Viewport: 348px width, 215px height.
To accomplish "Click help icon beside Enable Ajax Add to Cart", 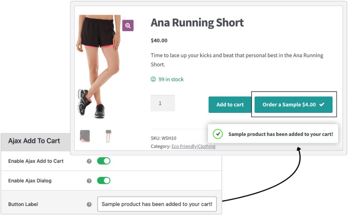I will 89,161.
